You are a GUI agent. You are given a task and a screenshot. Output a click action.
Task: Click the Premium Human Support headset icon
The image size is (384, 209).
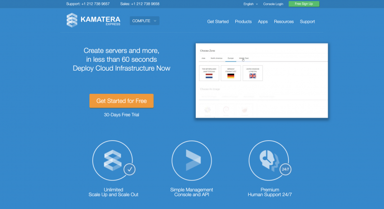coord(269,161)
